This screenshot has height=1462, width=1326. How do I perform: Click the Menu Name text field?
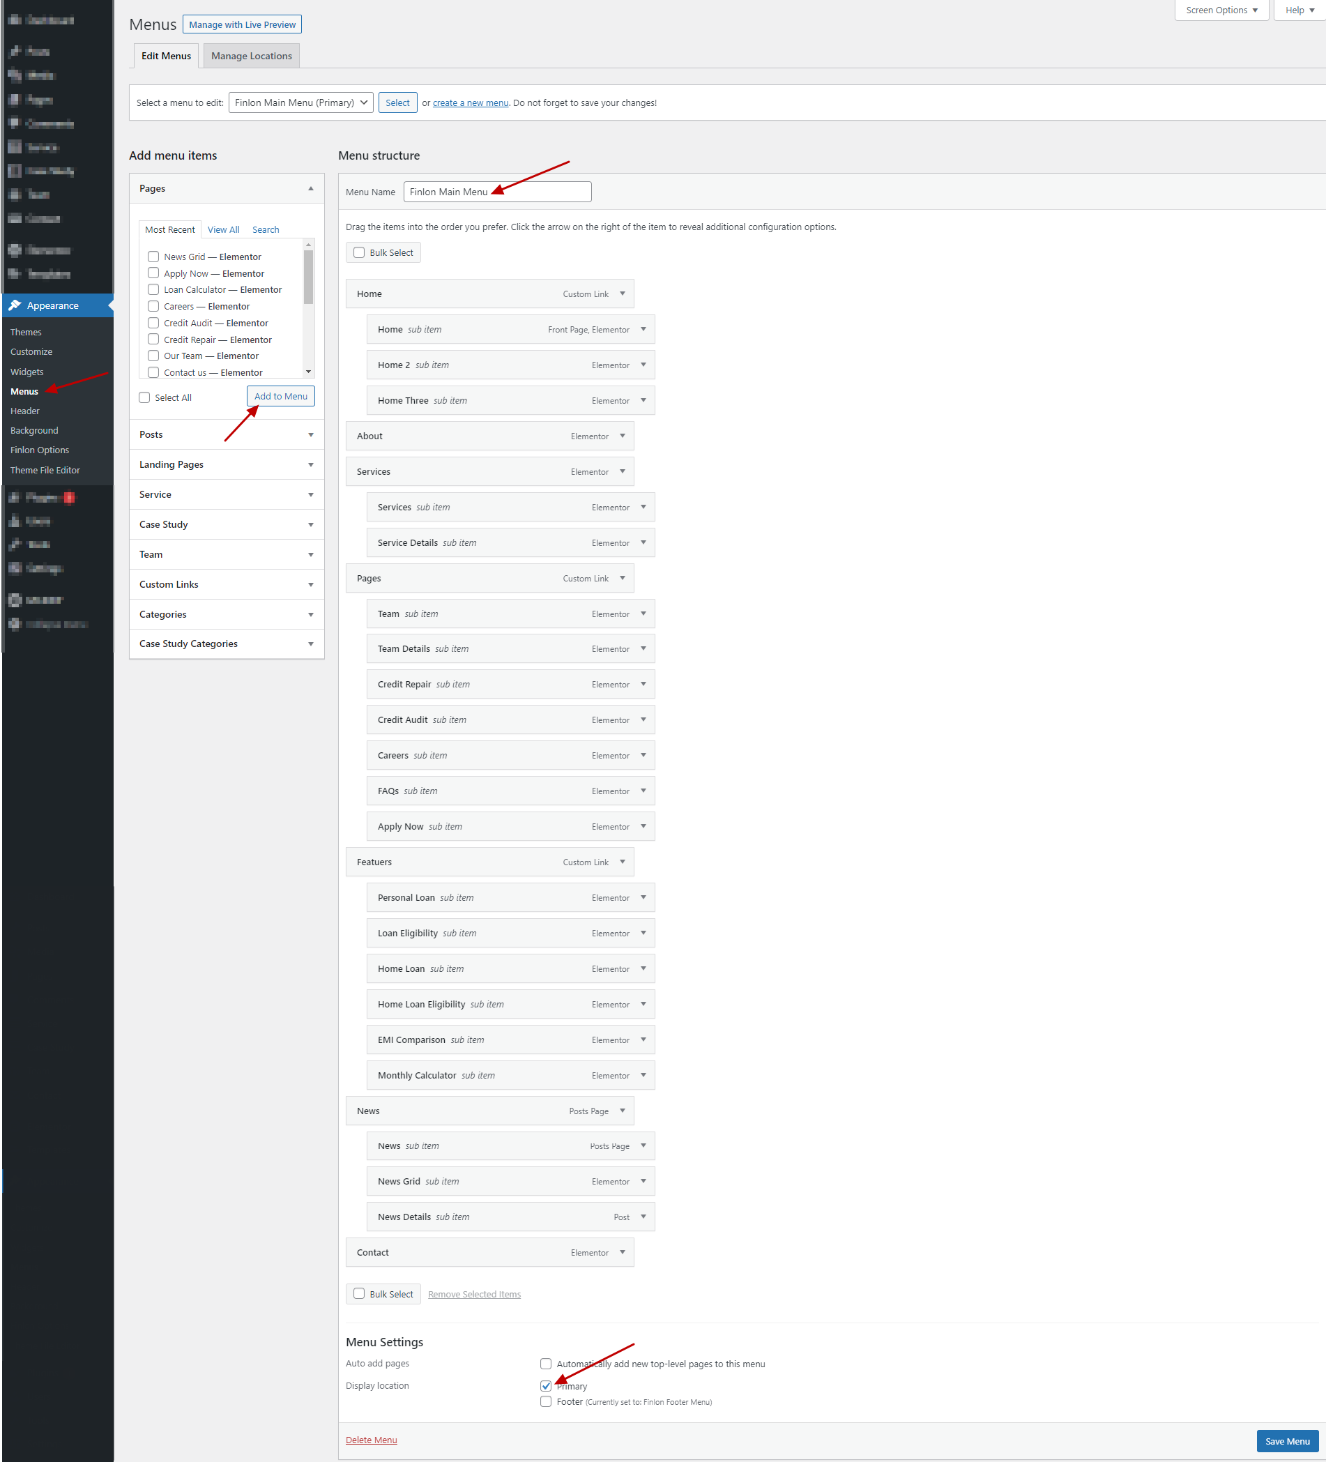(496, 192)
